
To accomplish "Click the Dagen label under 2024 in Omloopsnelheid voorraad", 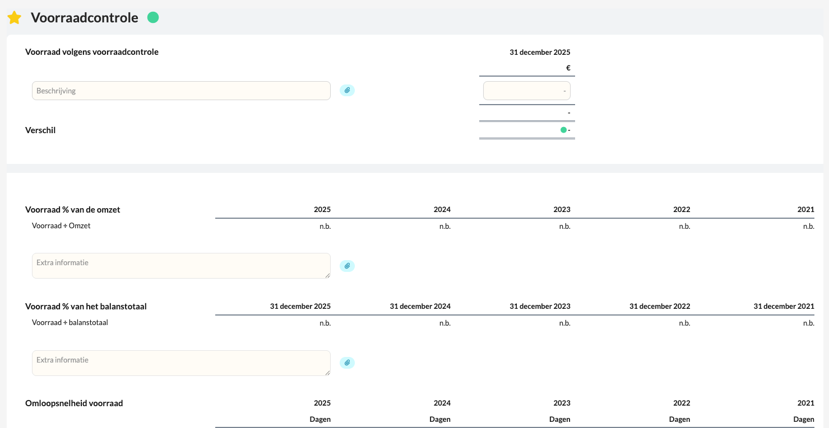I will click(440, 420).
